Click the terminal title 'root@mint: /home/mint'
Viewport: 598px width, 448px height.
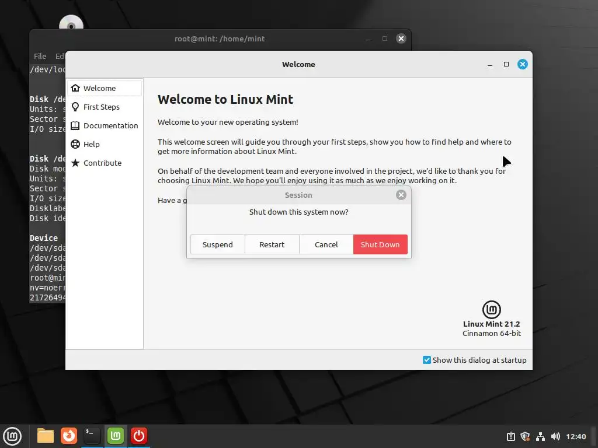[x=220, y=38]
